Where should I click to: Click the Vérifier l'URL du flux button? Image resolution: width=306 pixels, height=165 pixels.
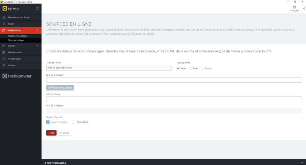(60, 88)
